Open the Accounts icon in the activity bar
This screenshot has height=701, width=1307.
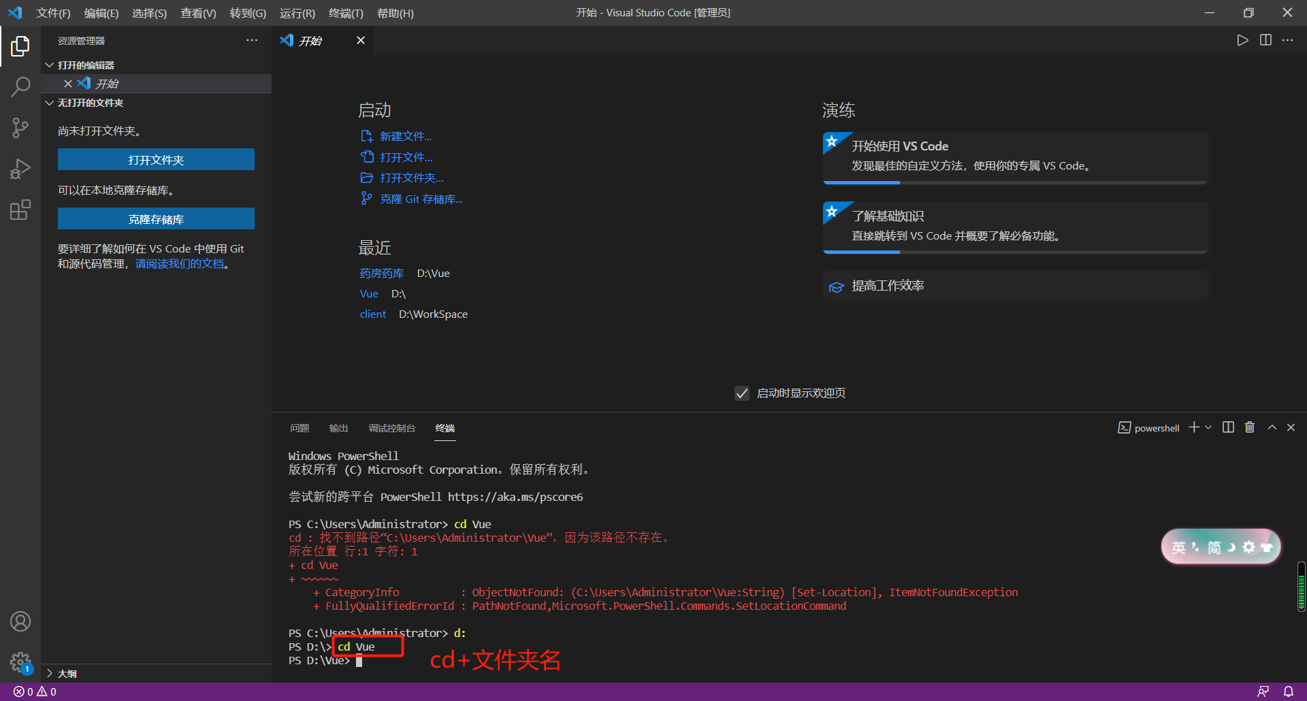20,621
